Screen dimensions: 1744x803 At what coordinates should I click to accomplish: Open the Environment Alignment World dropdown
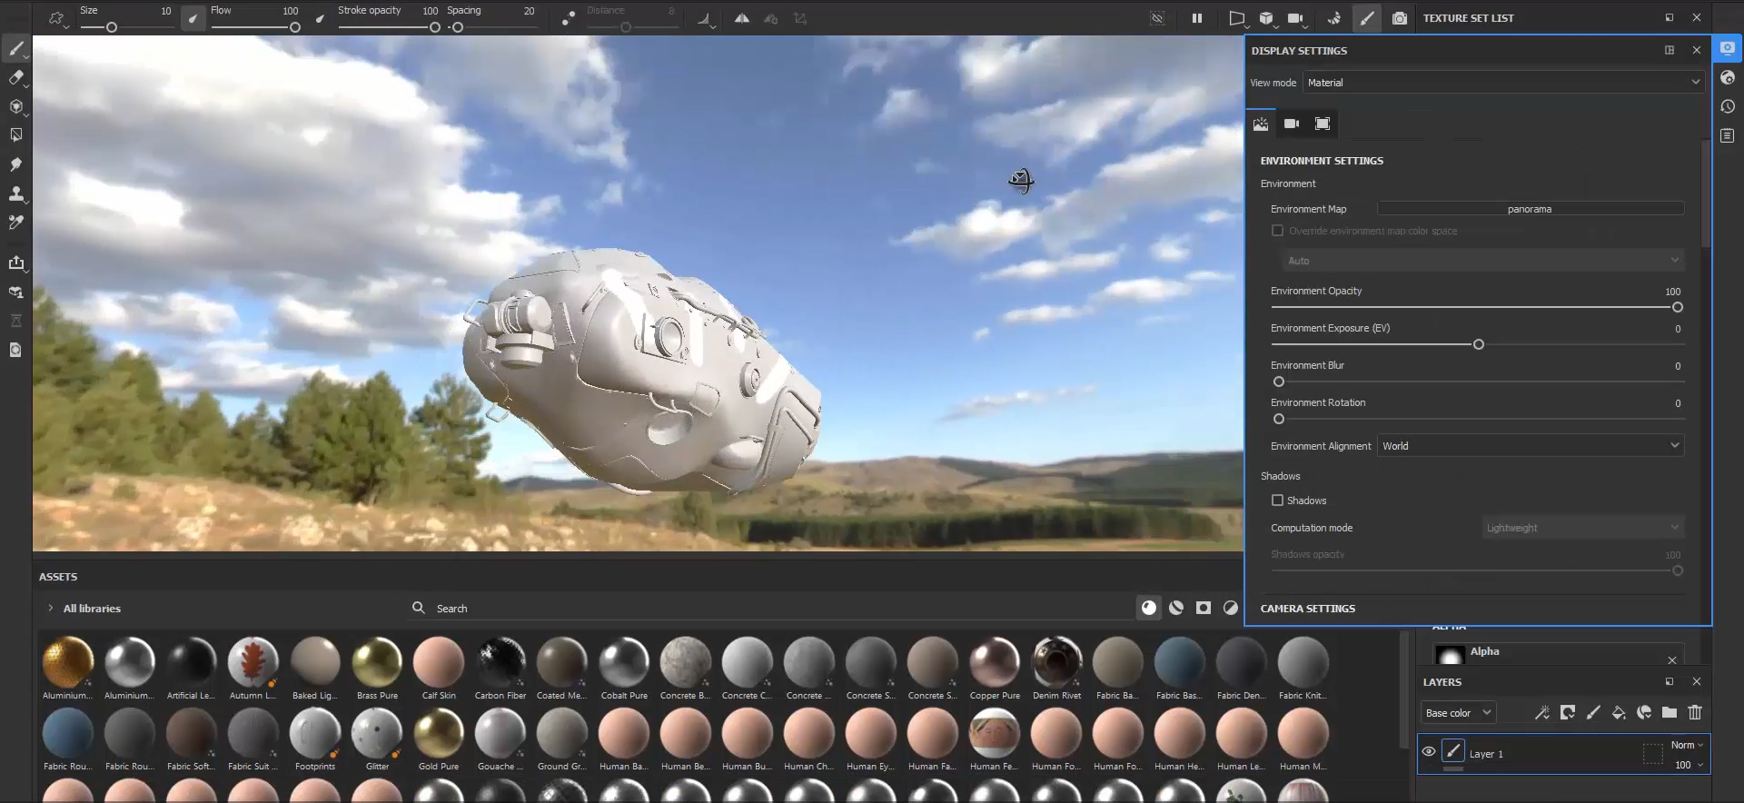coord(1531,446)
